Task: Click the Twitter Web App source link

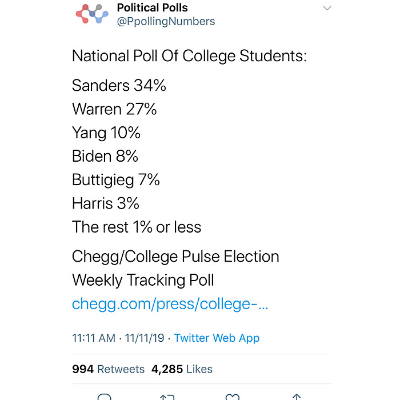Action: tap(217, 338)
